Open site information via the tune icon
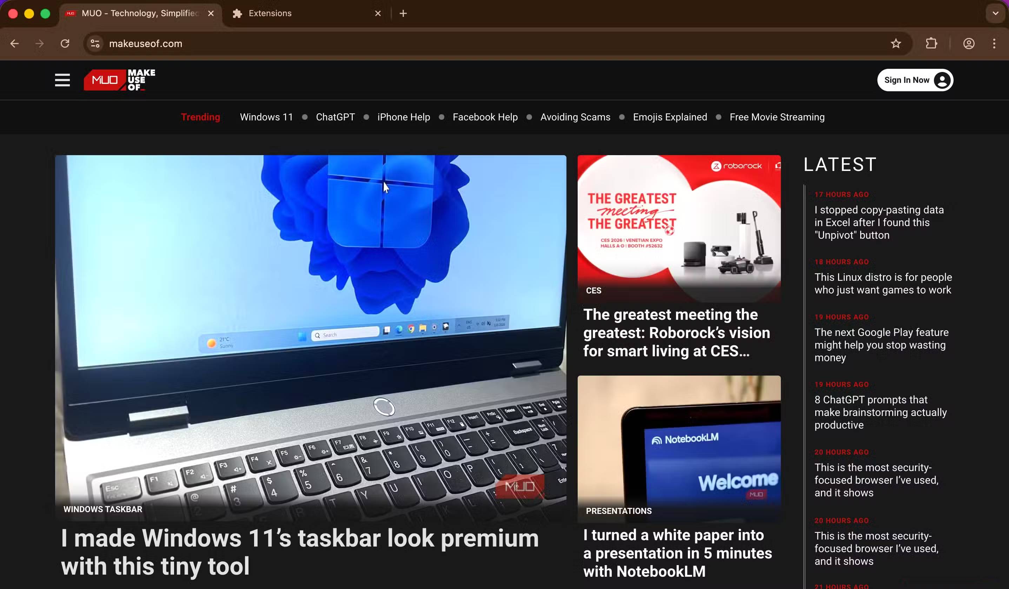1009x589 pixels. click(95, 44)
